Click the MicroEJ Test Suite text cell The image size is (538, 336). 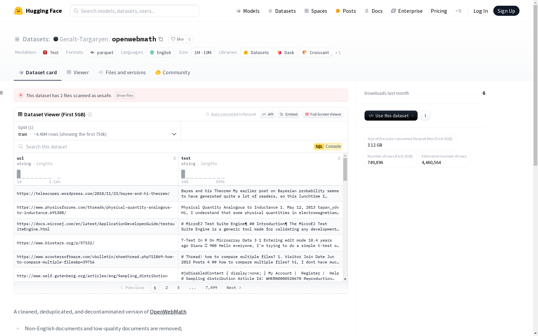click(x=261, y=226)
